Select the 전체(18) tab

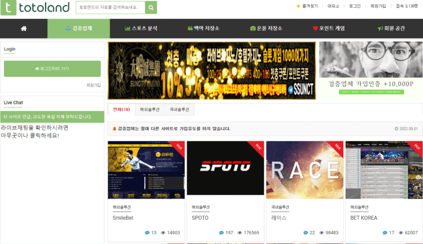pos(121,109)
